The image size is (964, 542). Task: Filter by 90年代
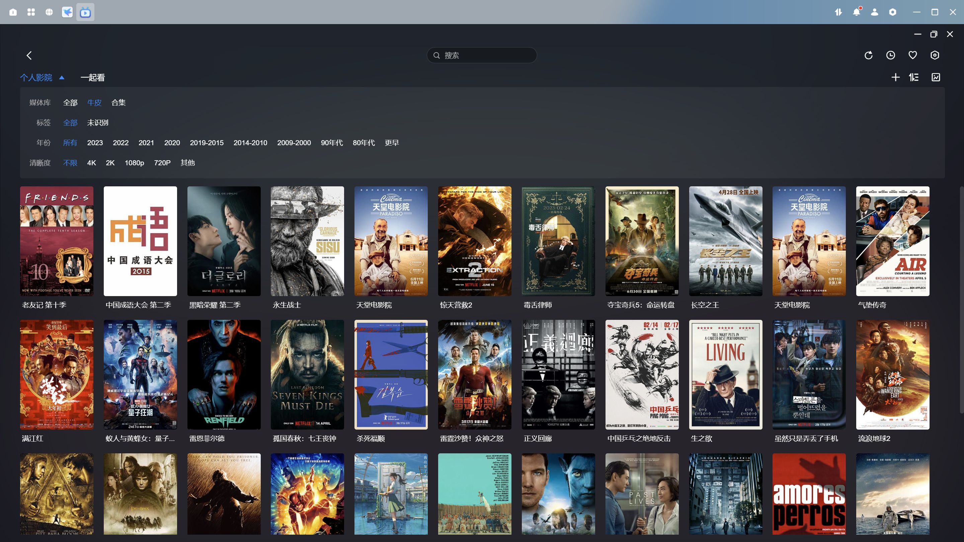[x=332, y=143]
